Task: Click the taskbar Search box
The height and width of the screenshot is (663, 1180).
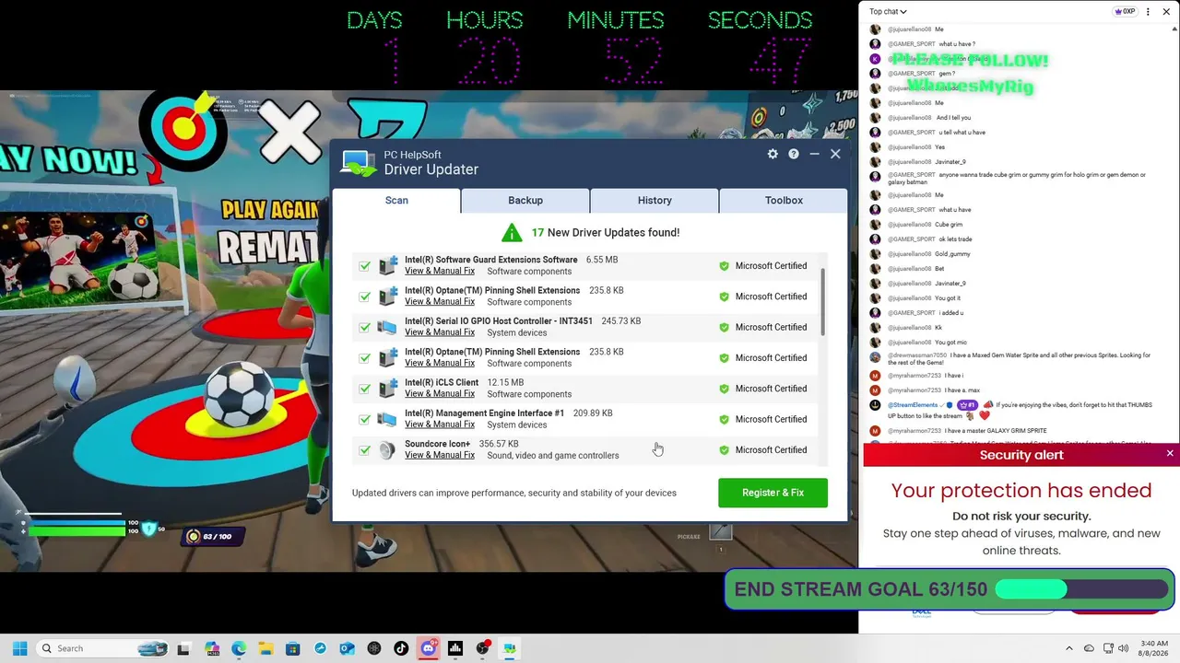Action: (100, 648)
